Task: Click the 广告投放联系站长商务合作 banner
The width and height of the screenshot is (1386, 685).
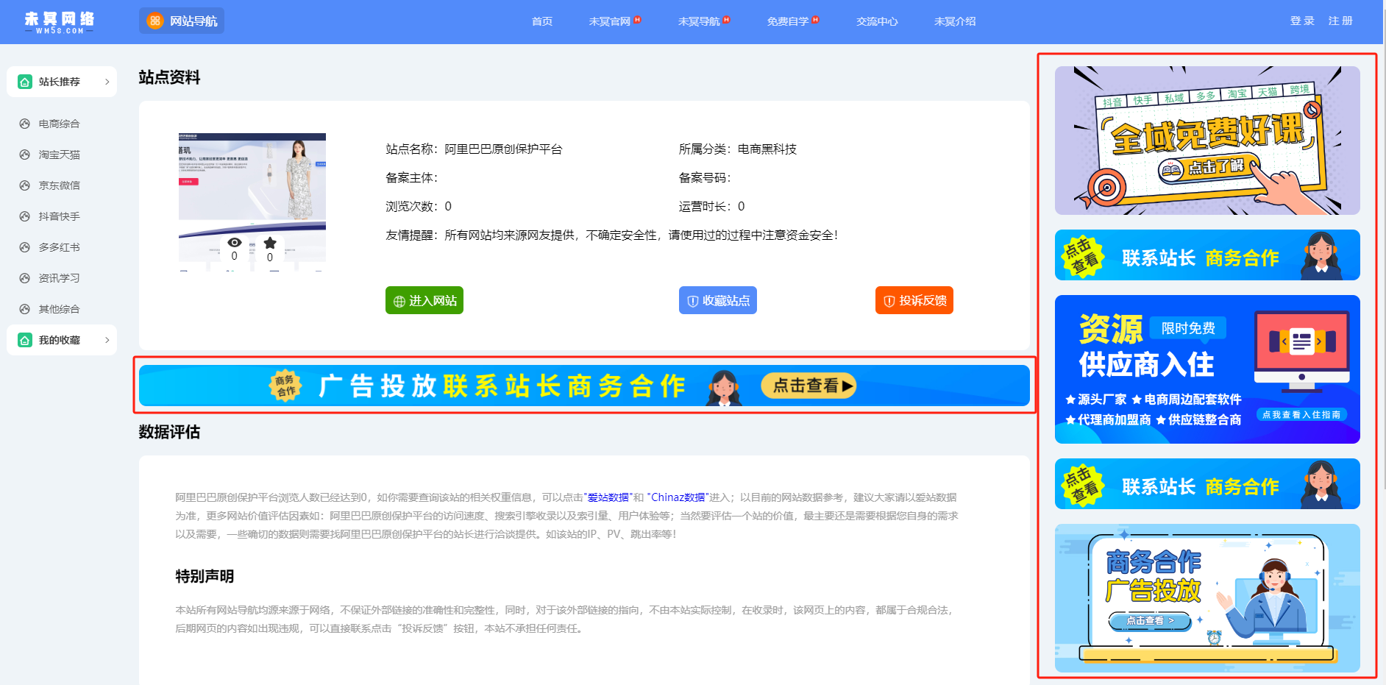Action: click(584, 386)
